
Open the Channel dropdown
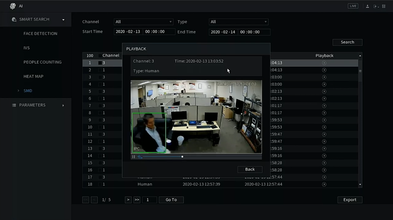point(143,22)
